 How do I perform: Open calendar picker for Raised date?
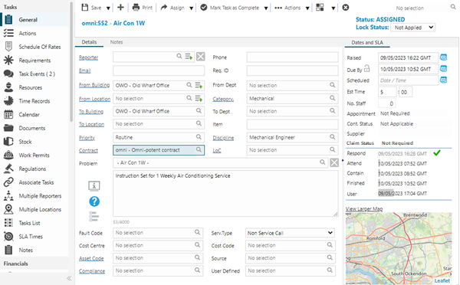443,57
